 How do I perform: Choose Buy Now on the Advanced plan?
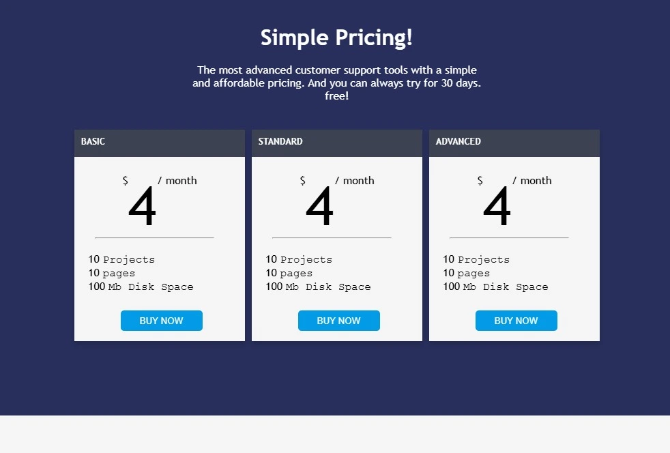[516, 321]
